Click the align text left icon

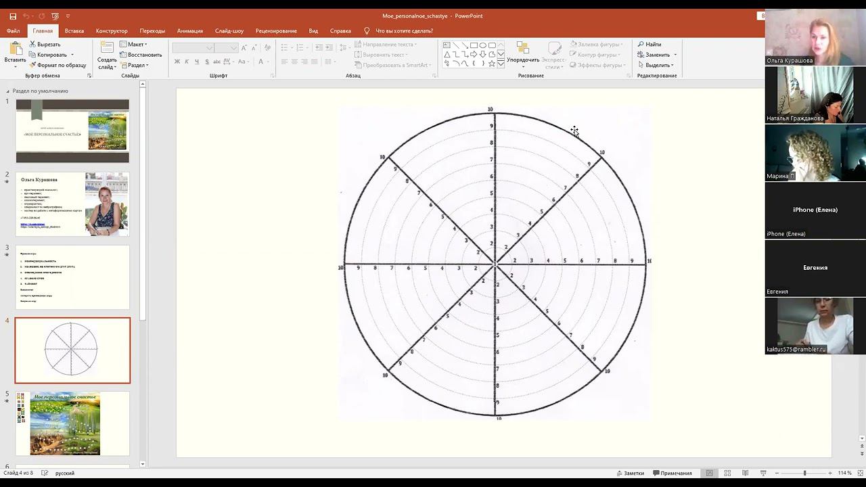pos(285,62)
